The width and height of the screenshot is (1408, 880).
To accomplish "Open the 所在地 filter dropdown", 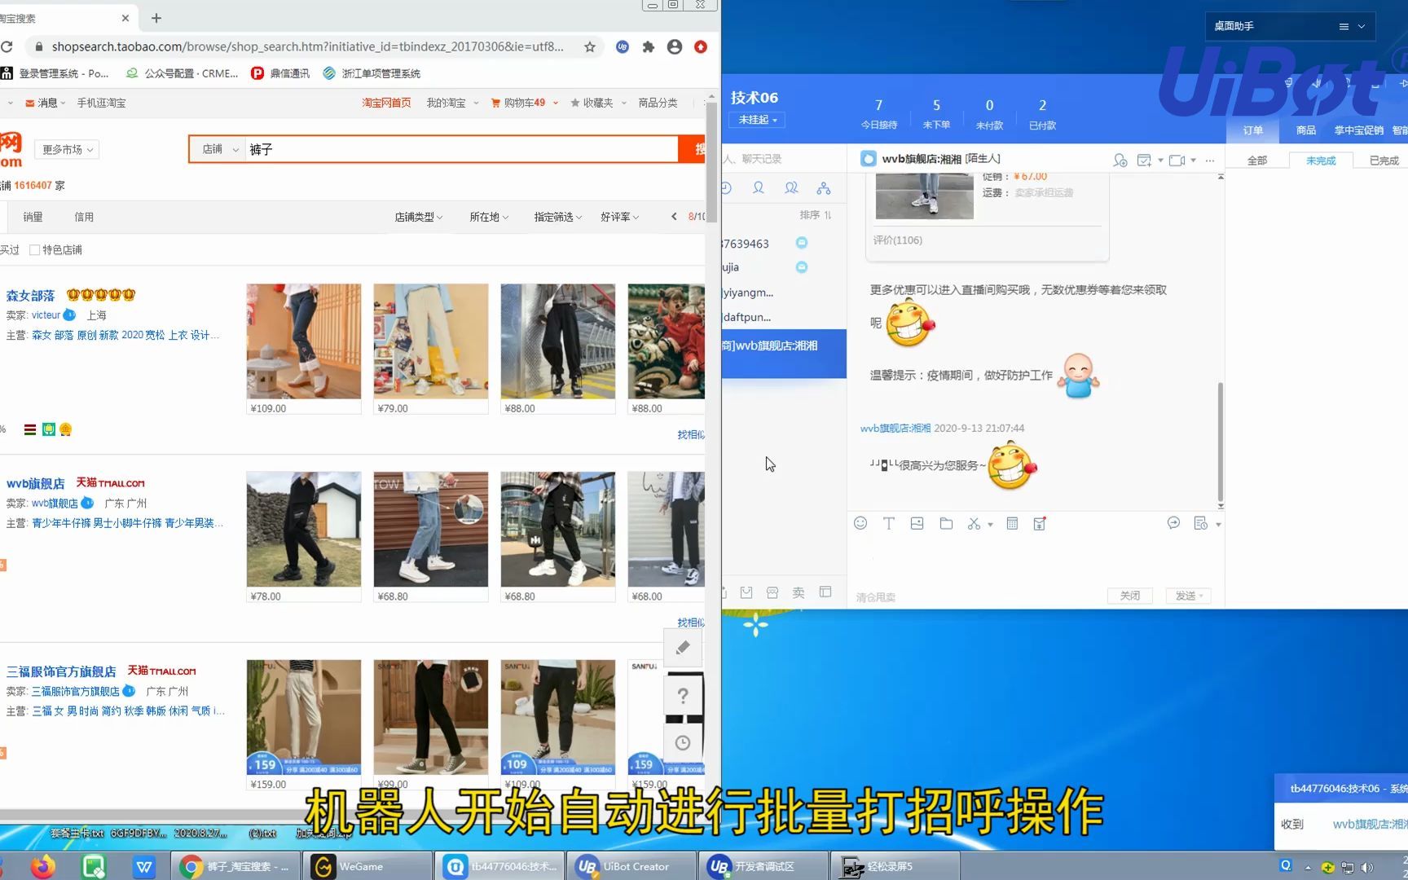I will tap(489, 217).
